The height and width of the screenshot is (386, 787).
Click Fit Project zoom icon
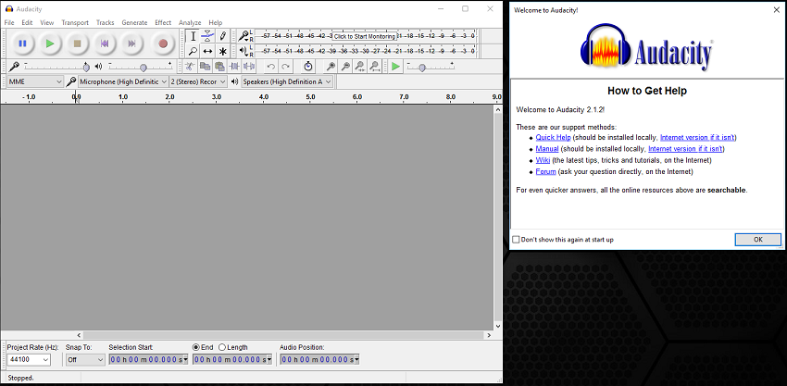click(375, 67)
